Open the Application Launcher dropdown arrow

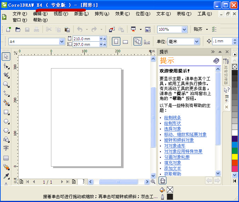point(141,29)
